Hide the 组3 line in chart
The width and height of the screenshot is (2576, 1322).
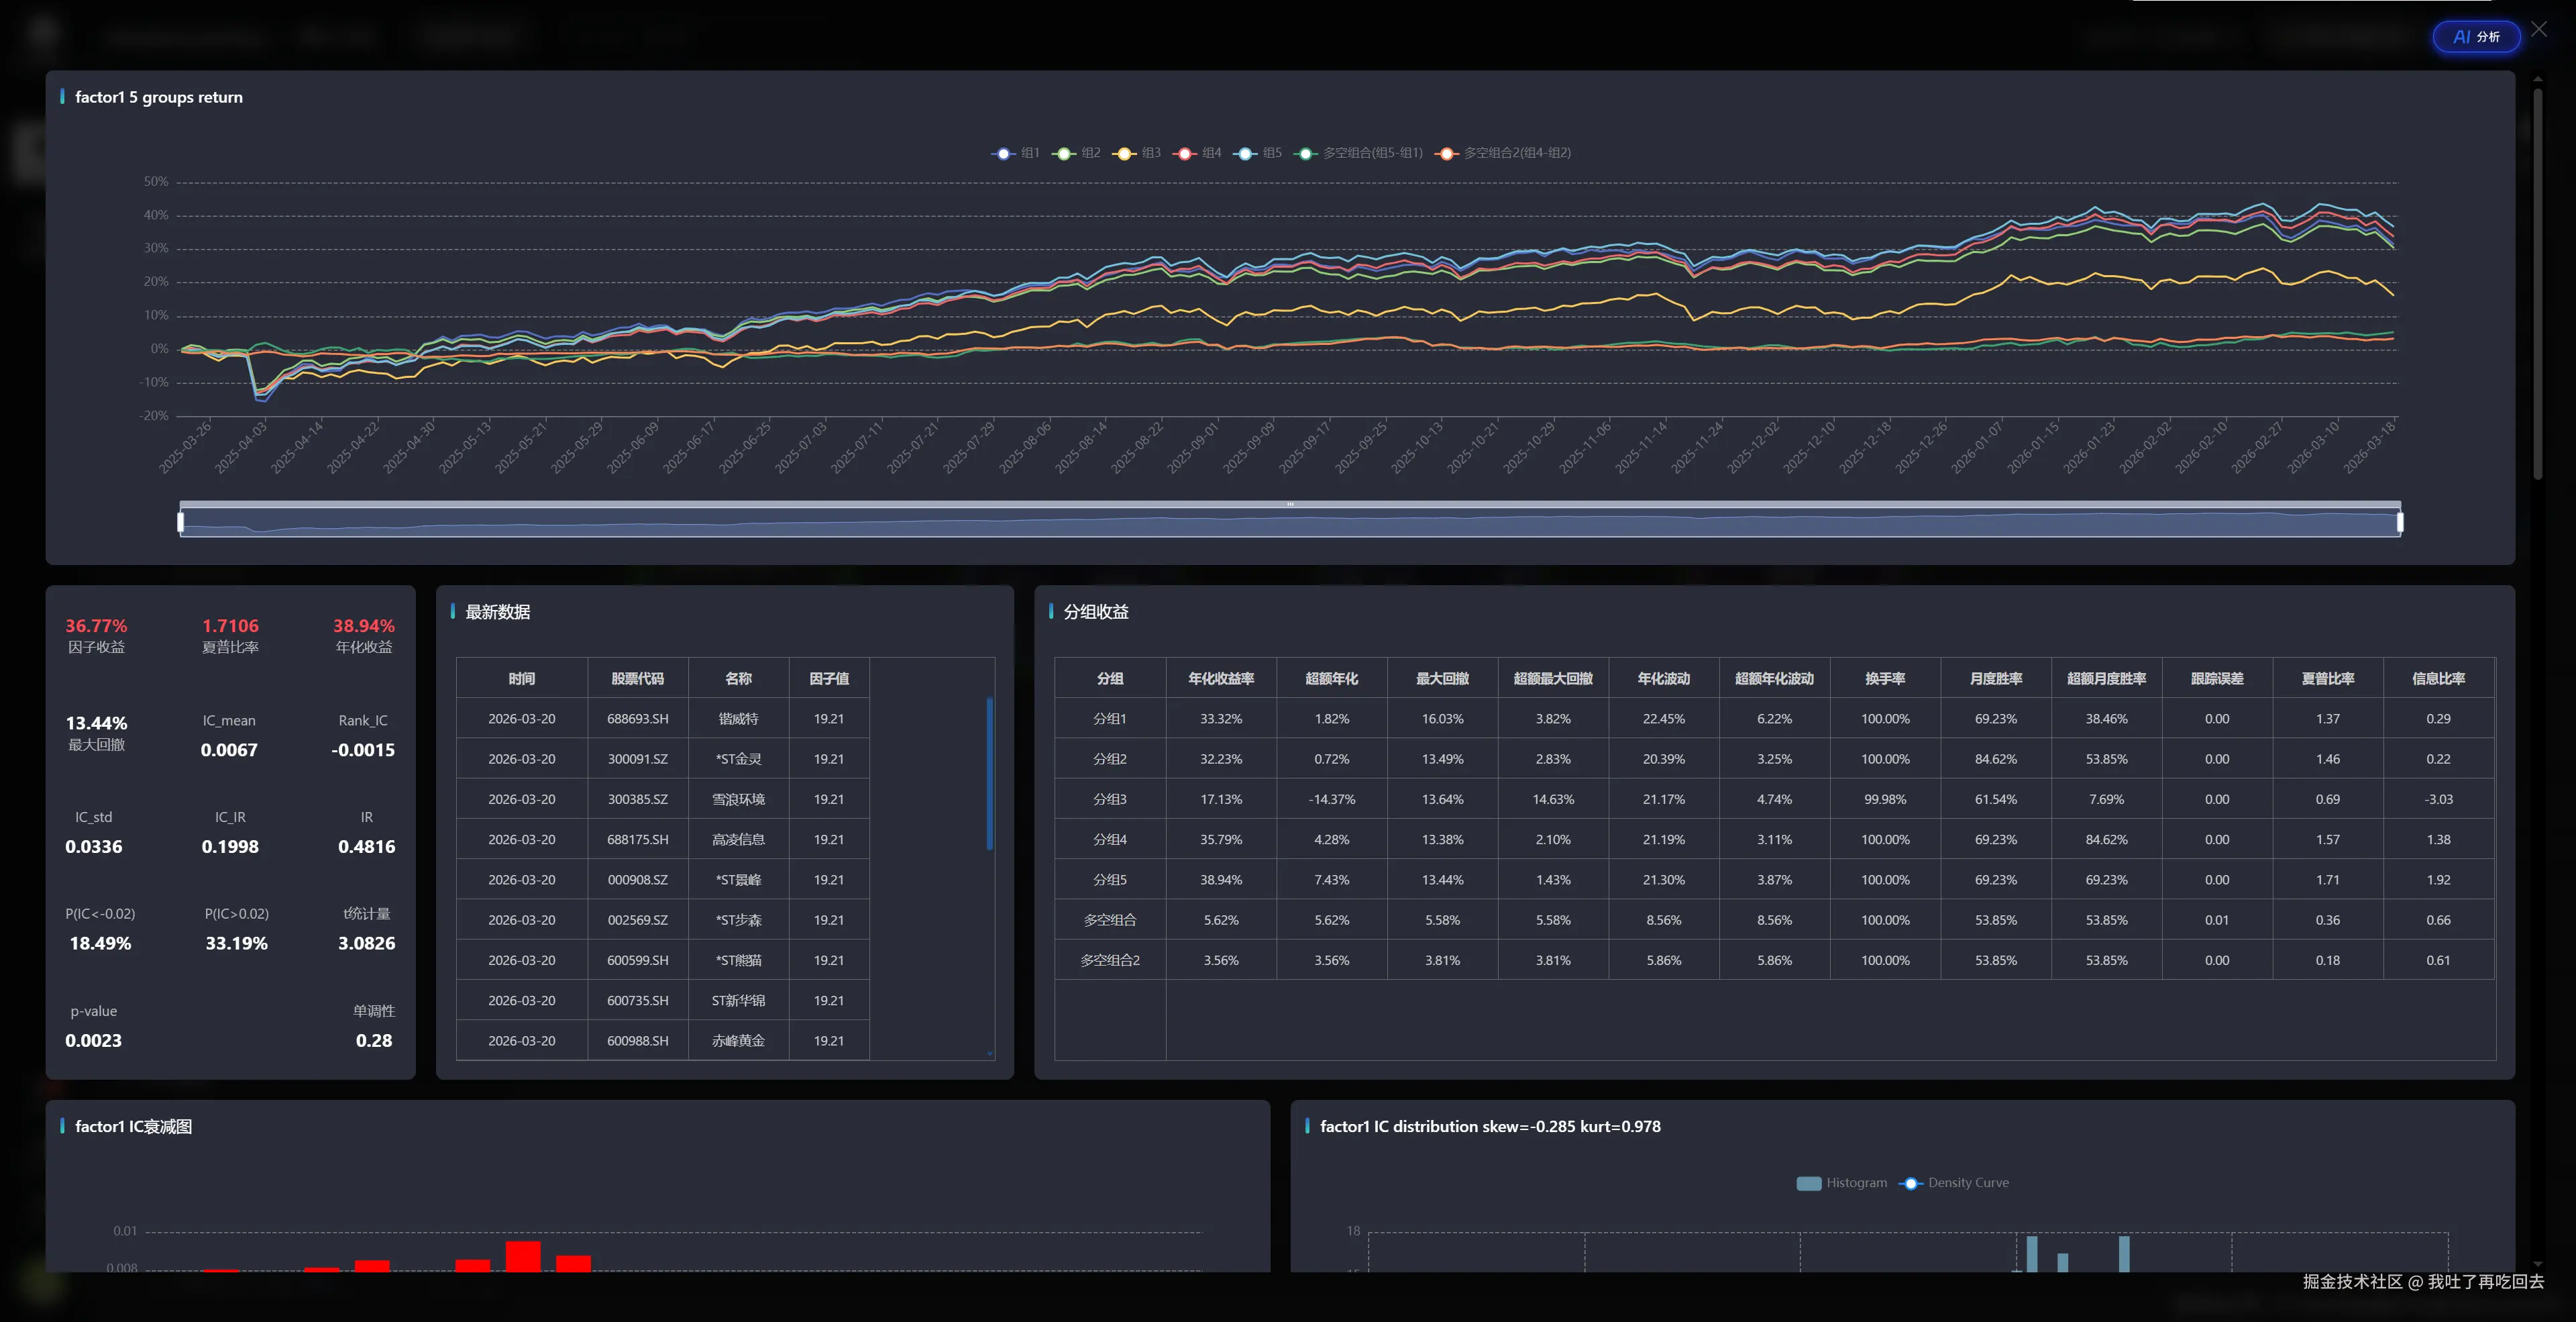coord(1125,153)
